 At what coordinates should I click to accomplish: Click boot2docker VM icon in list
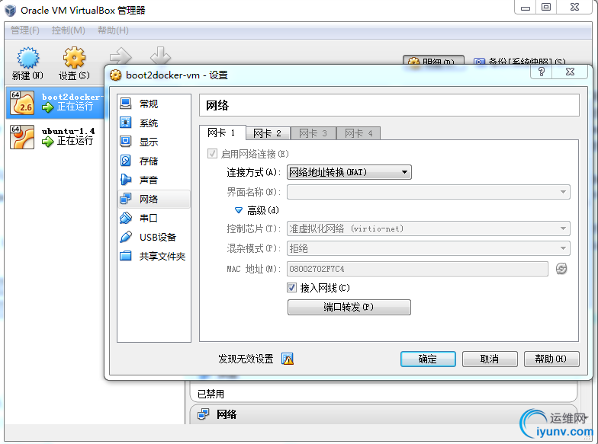[21, 103]
